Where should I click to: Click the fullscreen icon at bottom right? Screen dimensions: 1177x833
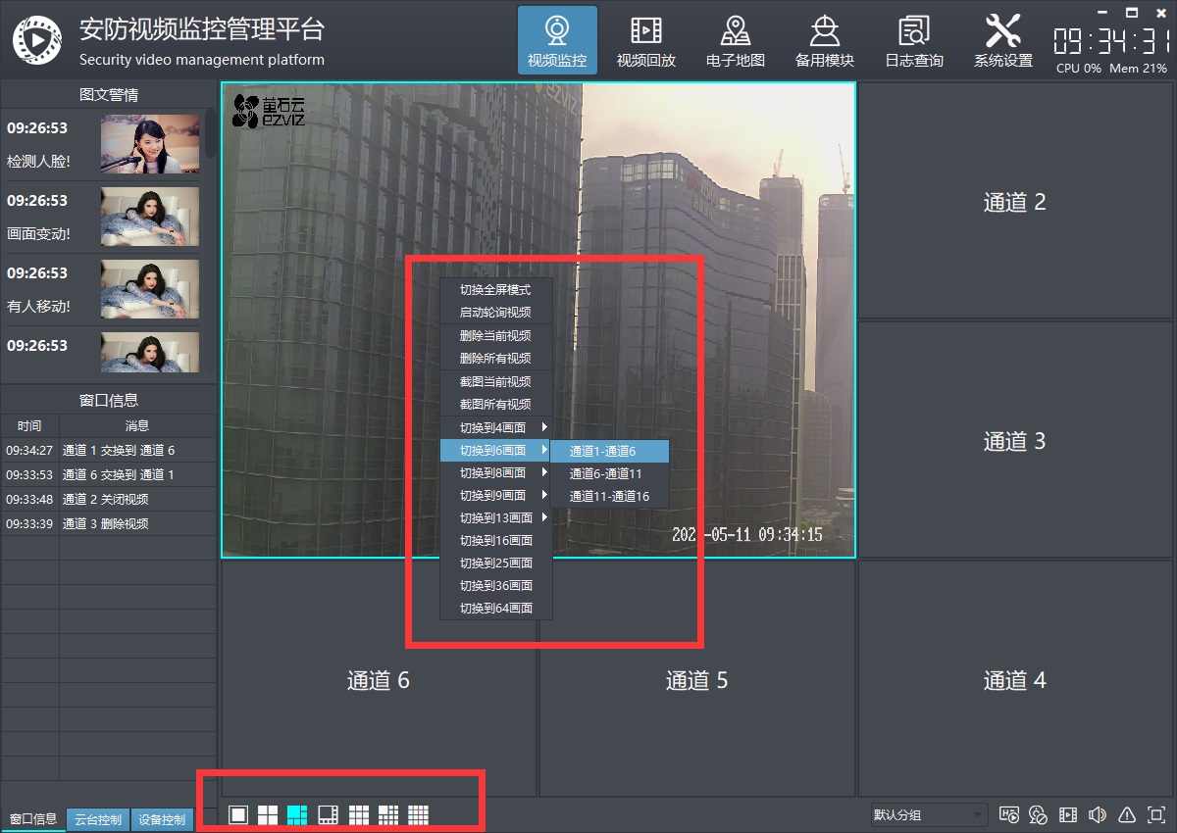(1156, 815)
